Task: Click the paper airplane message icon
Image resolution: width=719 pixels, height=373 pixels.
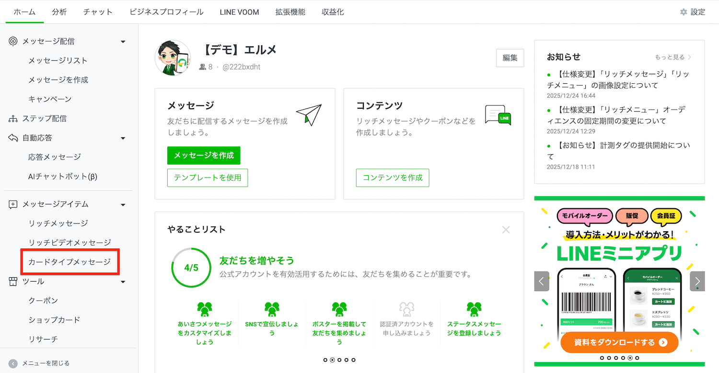Action: (x=308, y=114)
